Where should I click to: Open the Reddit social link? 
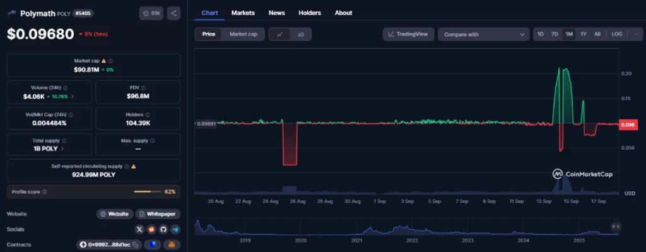pyautogui.click(x=151, y=229)
